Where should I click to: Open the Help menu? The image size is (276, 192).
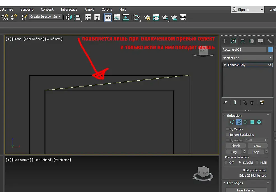coord(123,10)
